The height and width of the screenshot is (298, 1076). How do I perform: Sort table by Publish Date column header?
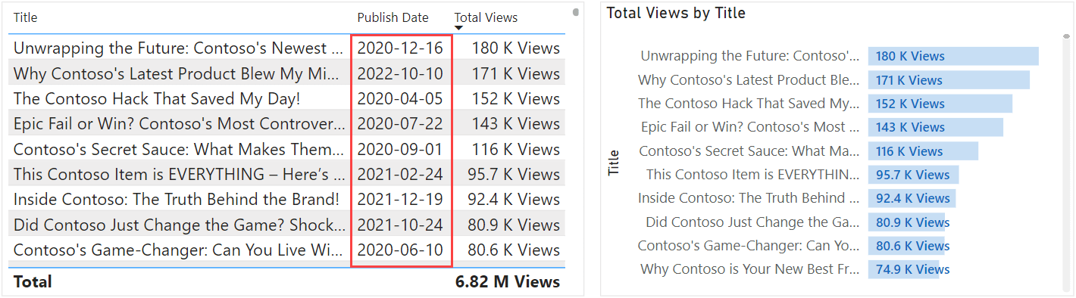(393, 17)
